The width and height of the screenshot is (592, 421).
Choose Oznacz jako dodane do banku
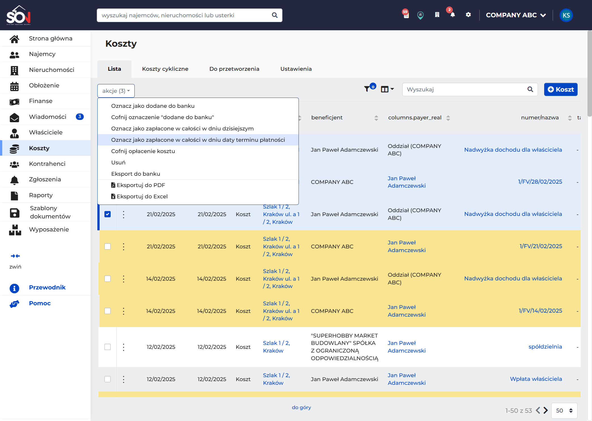coord(198,106)
